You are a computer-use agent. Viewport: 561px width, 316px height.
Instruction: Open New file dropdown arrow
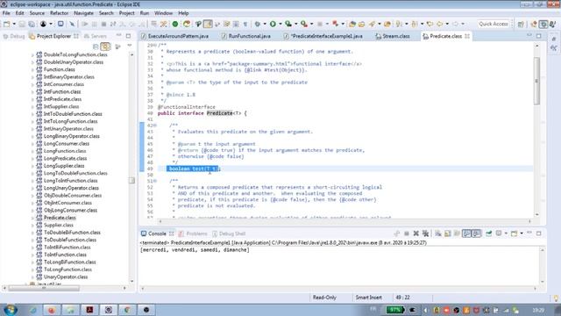(x=14, y=24)
